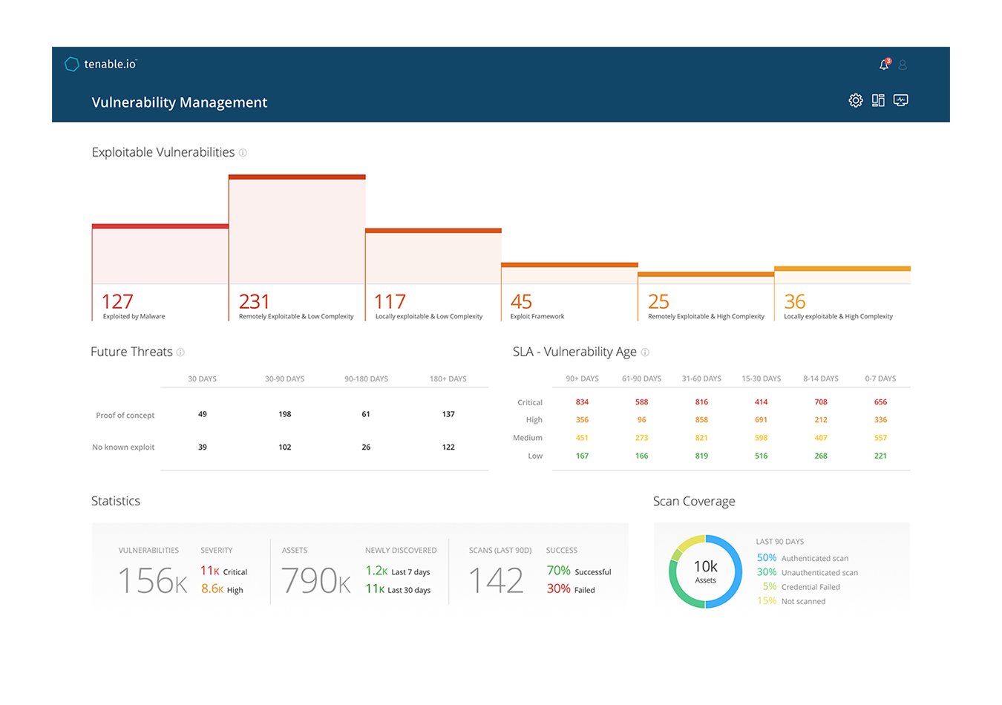1002x705 pixels.
Task: Click info icon beside SLA - Vulnerability Age
Action: [x=645, y=352]
